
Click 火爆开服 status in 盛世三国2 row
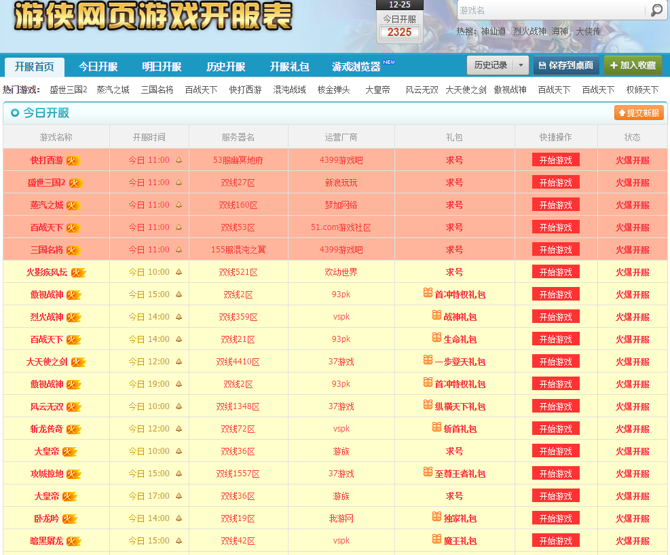[x=633, y=183]
